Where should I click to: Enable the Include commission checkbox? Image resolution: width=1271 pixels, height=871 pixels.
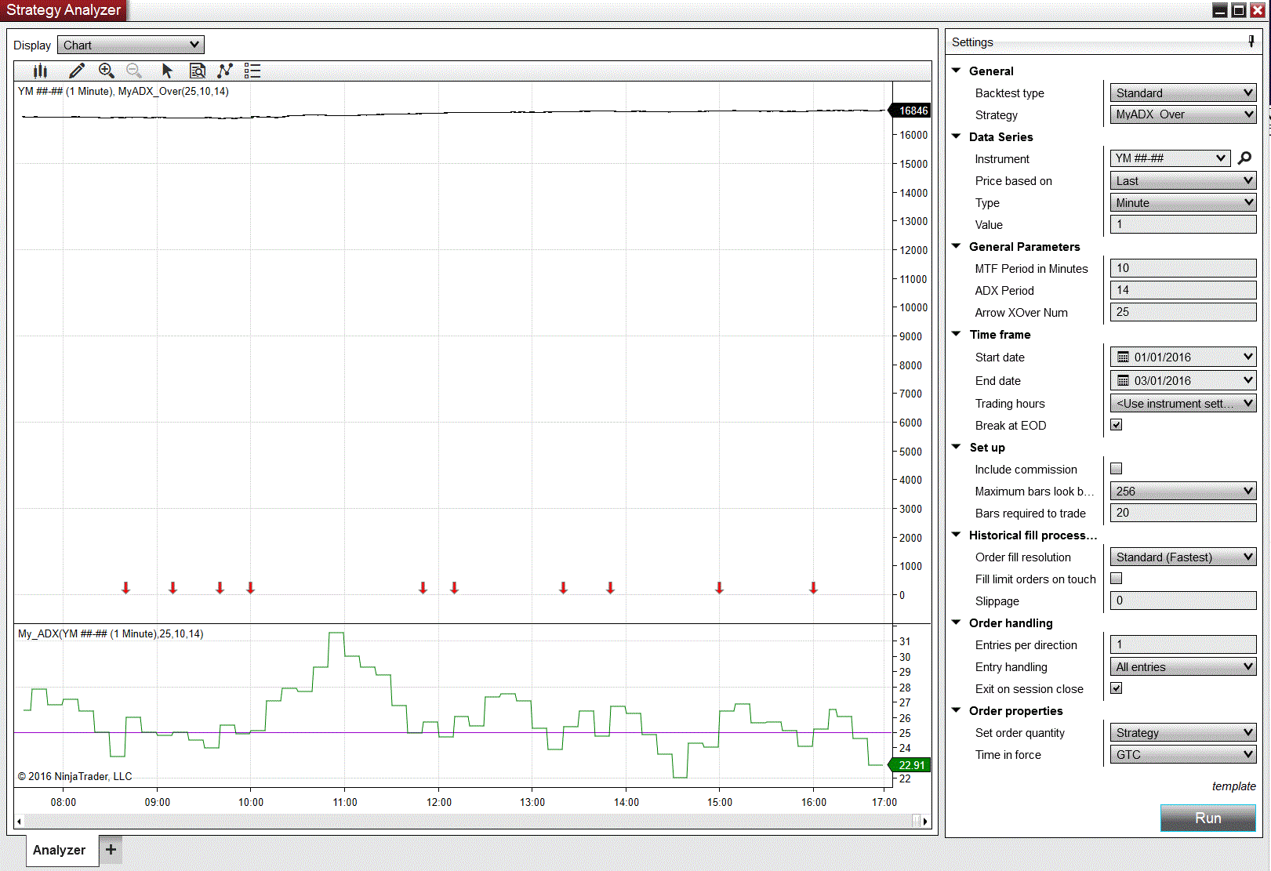(x=1117, y=469)
